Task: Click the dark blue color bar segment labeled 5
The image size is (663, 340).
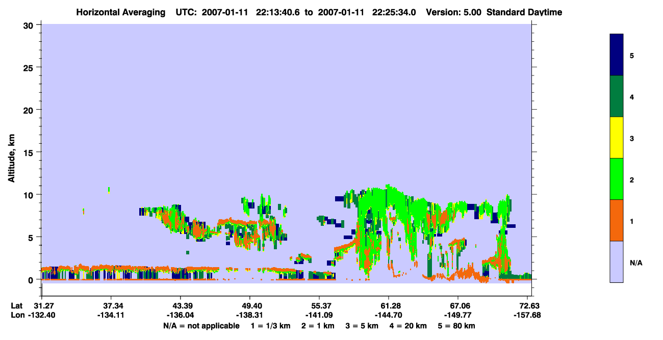Action: (x=617, y=55)
